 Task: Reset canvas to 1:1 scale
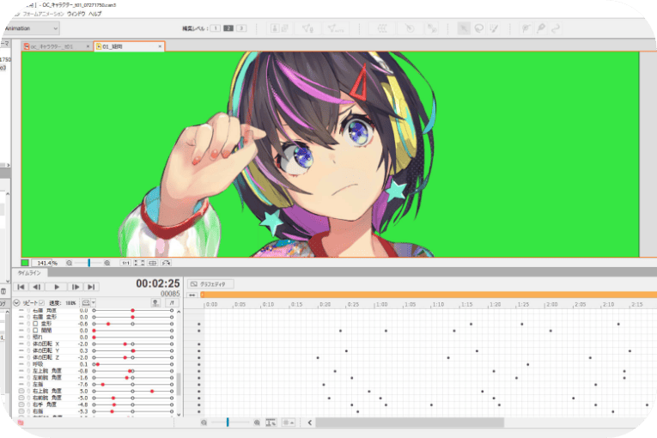(x=125, y=263)
